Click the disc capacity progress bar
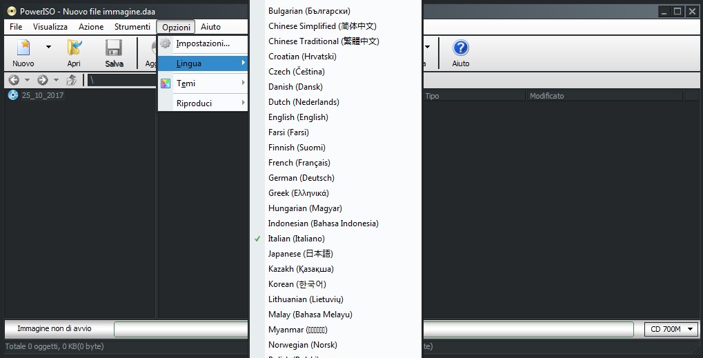 click(x=374, y=329)
